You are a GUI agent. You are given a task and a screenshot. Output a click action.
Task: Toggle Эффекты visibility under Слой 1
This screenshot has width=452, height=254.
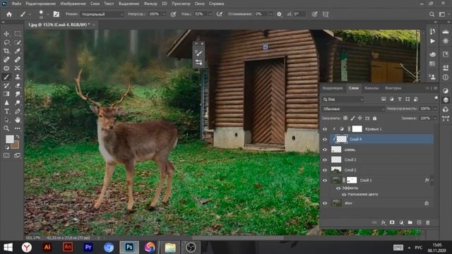[338, 188]
